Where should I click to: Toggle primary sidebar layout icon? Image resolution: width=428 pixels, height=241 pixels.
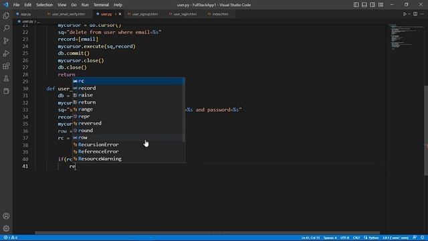356,5
